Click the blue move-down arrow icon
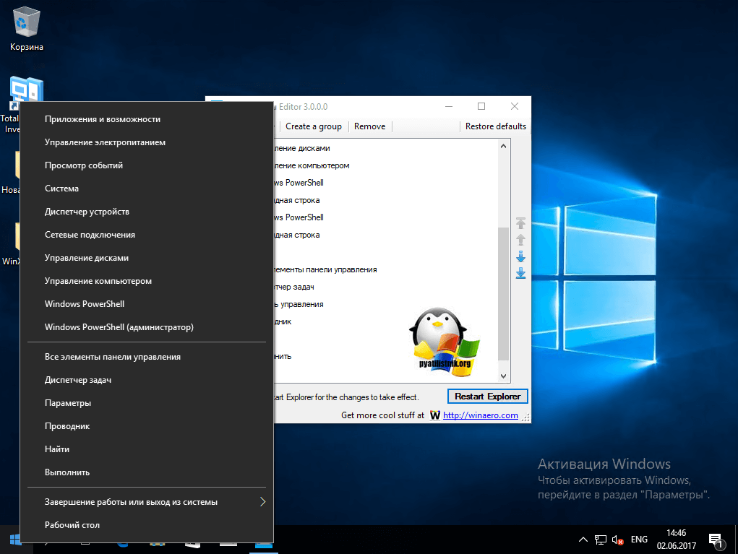The height and width of the screenshot is (554, 738). tap(520, 257)
